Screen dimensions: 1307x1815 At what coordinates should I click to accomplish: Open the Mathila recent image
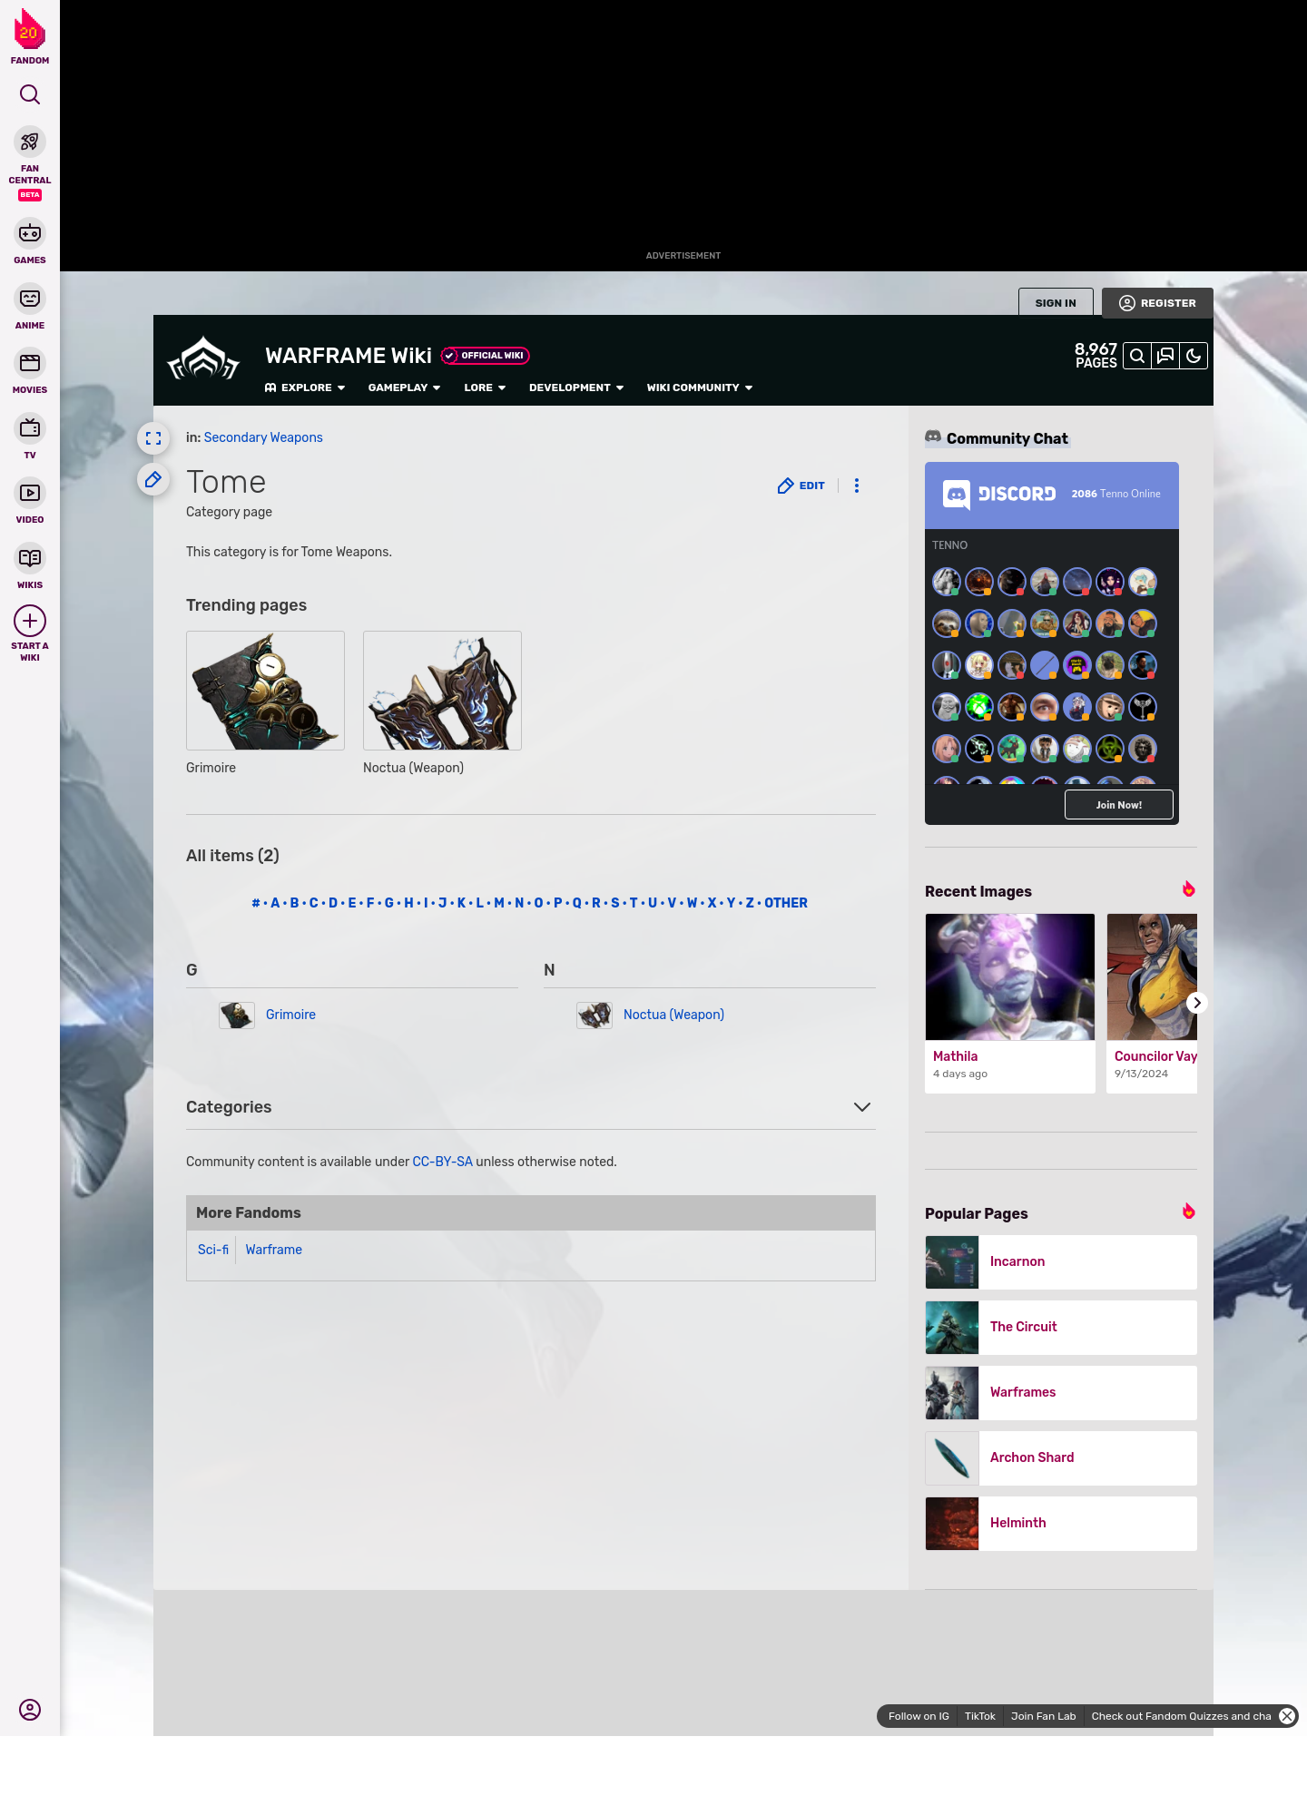click(1010, 1003)
